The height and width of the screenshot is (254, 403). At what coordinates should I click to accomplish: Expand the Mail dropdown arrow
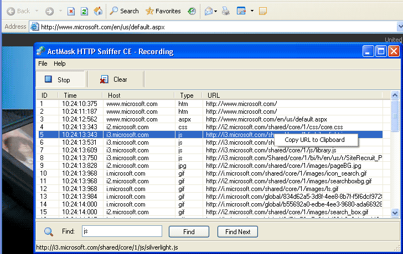pos(216,11)
